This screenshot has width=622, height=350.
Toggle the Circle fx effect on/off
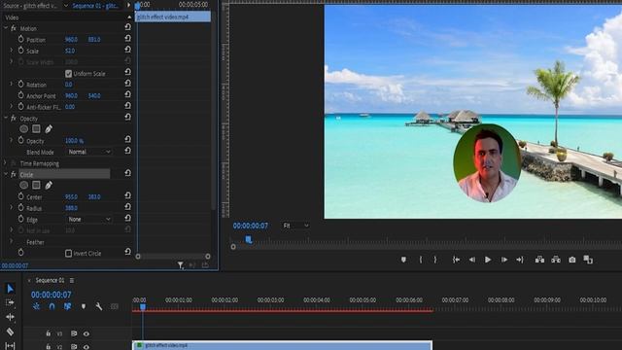coord(14,174)
